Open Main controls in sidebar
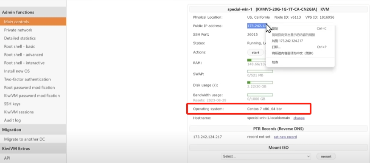370x163 pixels. click(x=33, y=22)
